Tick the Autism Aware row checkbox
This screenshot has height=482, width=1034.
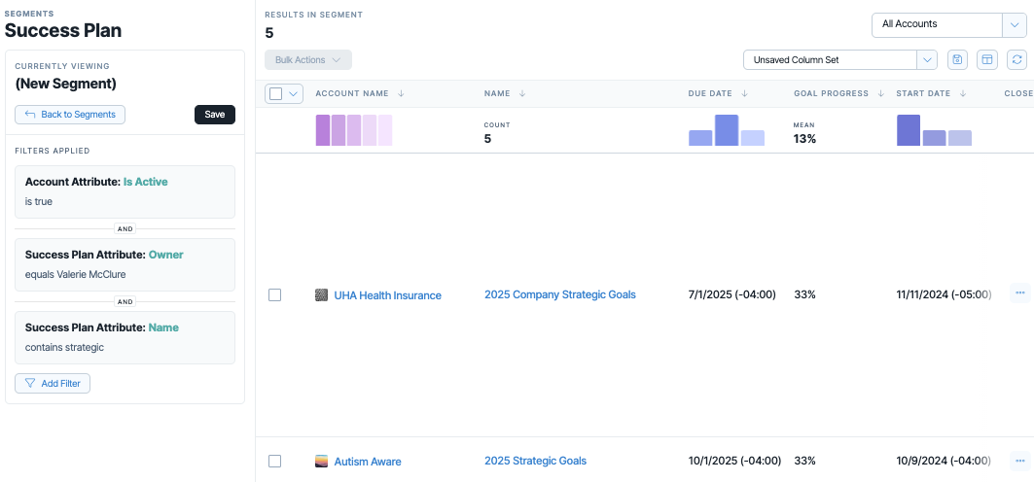(275, 461)
